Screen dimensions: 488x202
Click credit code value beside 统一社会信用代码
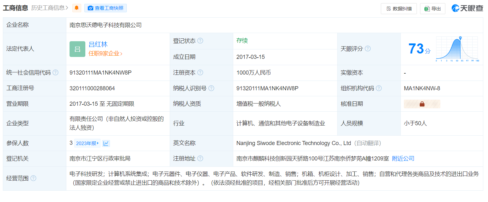click(101, 73)
